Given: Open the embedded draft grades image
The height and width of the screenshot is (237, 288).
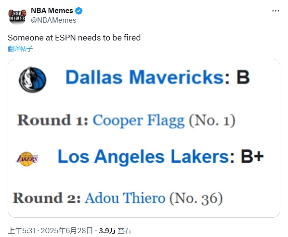Looking at the screenshot, I should (x=144, y=138).
